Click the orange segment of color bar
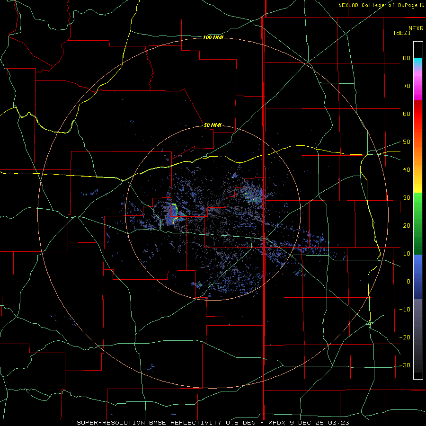The height and width of the screenshot is (426, 426). [x=418, y=152]
